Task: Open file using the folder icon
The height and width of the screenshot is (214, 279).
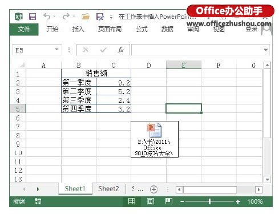Action: [86, 17]
